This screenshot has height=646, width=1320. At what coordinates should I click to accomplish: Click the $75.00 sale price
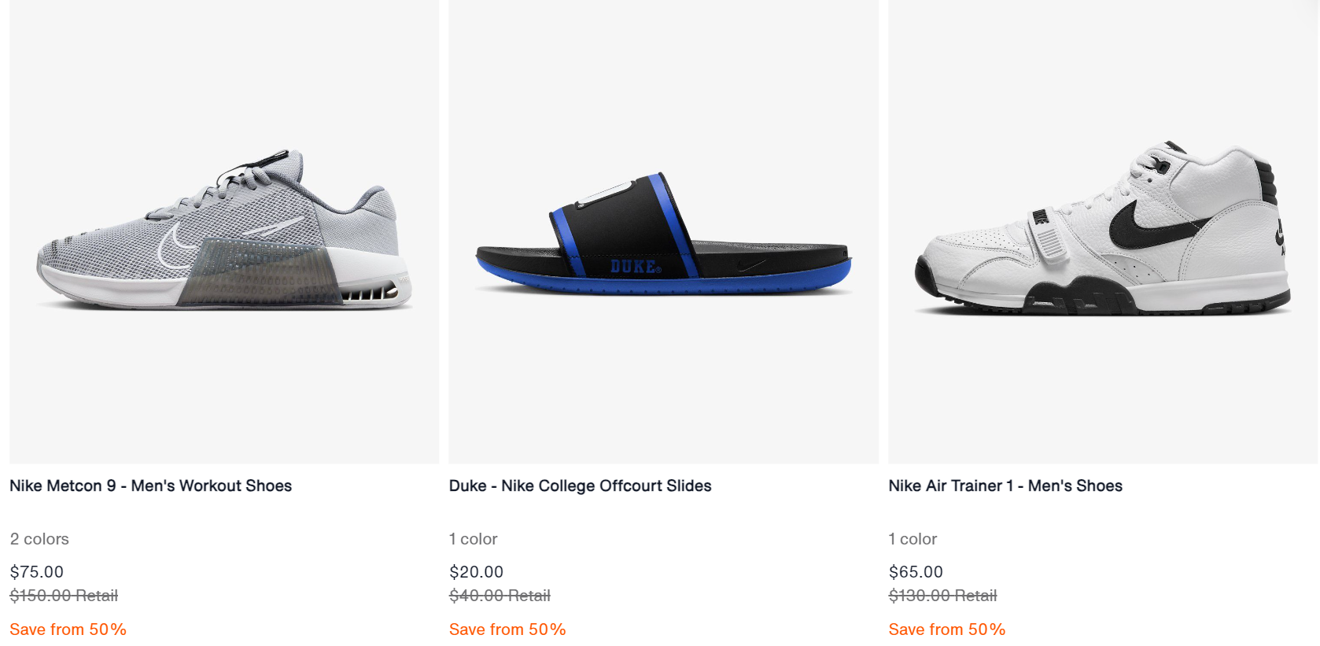[36, 572]
